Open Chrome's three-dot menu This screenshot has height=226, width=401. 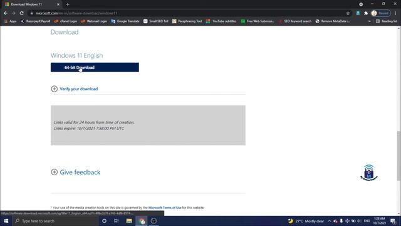pyautogui.click(x=395, y=13)
